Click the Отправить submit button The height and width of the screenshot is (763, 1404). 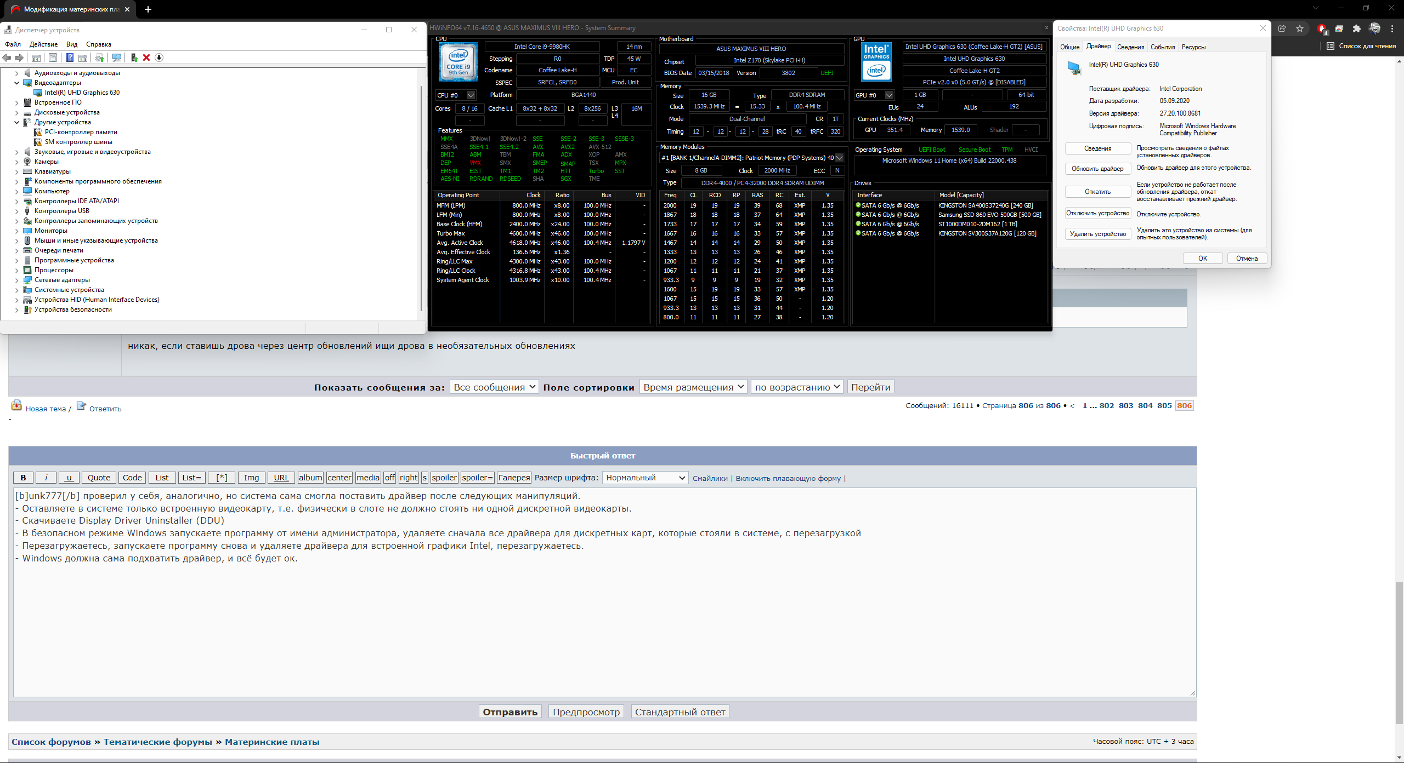pyautogui.click(x=509, y=712)
